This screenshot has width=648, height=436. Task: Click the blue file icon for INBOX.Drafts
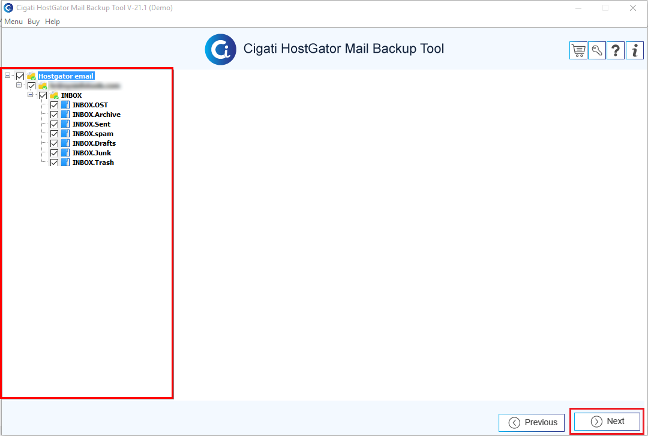(65, 143)
